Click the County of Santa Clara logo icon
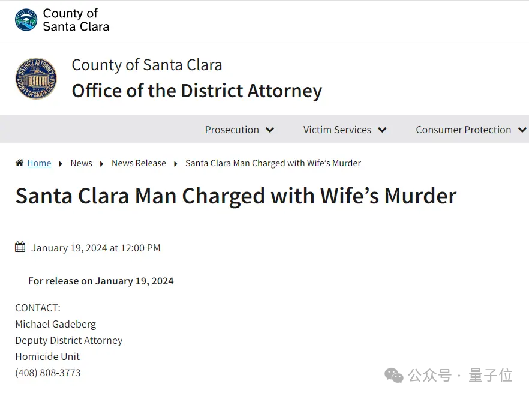The height and width of the screenshot is (396, 529). pos(26,20)
